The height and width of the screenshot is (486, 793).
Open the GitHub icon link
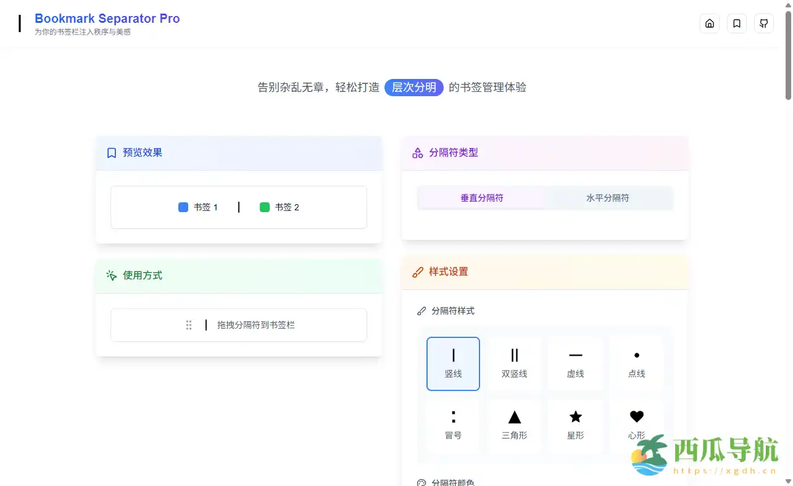763,23
